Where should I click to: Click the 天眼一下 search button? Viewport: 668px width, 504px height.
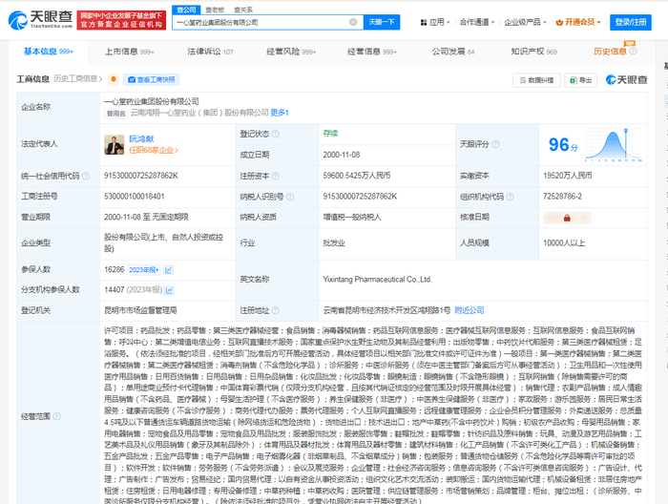point(382,21)
